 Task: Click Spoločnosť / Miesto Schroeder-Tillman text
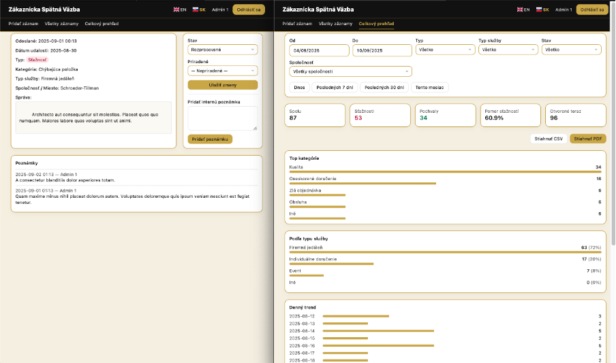pyautogui.click(x=57, y=88)
